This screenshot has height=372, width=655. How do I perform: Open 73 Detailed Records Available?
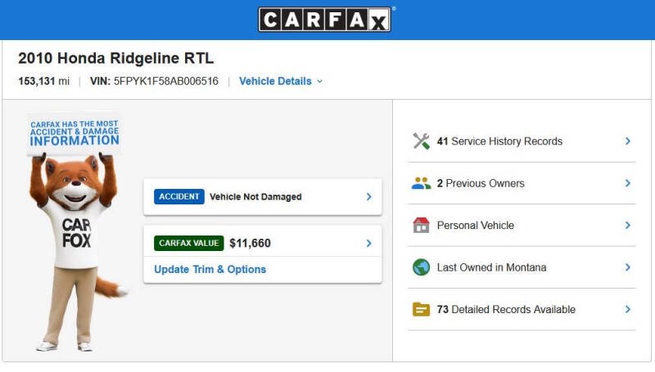coord(522,309)
